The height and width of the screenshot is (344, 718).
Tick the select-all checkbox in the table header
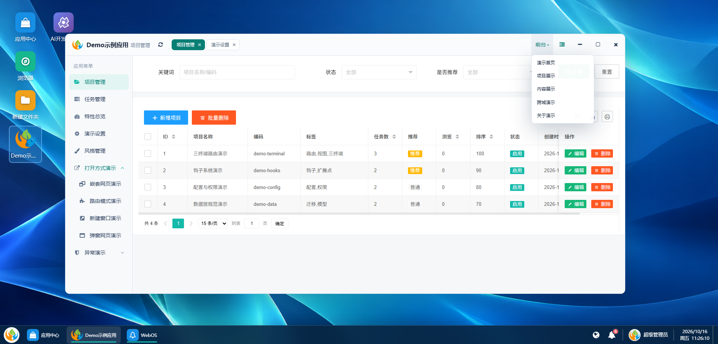pyautogui.click(x=148, y=137)
